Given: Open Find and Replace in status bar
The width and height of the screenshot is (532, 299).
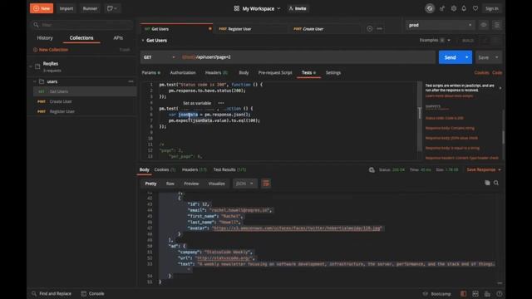Looking at the screenshot, I should [52, 293].
